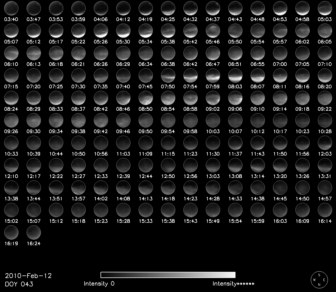The image size is (336, 292).
Task: Click the grayscale intensity color bar
Action: click(168, 275)
